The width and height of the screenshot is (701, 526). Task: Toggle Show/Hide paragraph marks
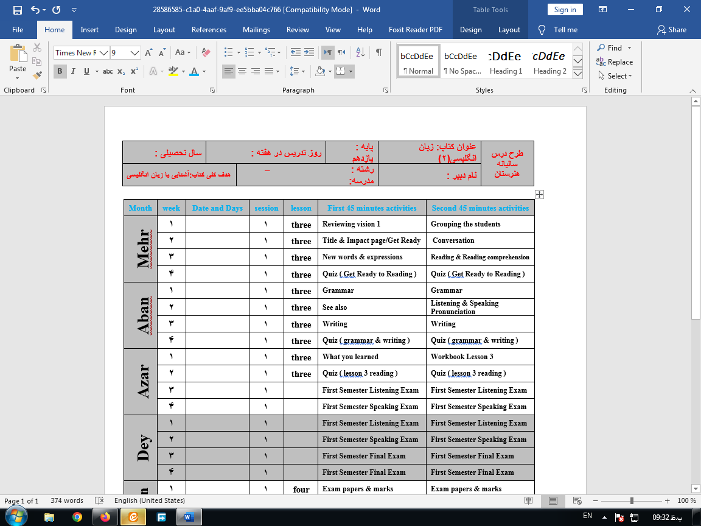[378, 52]
